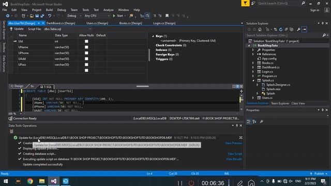This screenshot has width=331, height=186.
Task: Collapse the Keys section in table designer
Action: [x=153, y=36]
